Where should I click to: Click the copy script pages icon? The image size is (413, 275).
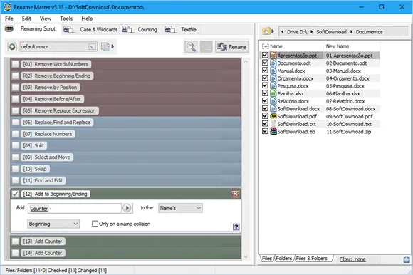click(105, 47)
